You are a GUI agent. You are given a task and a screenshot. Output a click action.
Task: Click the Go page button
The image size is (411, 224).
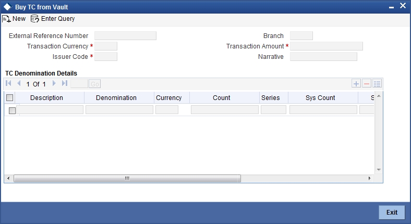click(x=94, y=84)
